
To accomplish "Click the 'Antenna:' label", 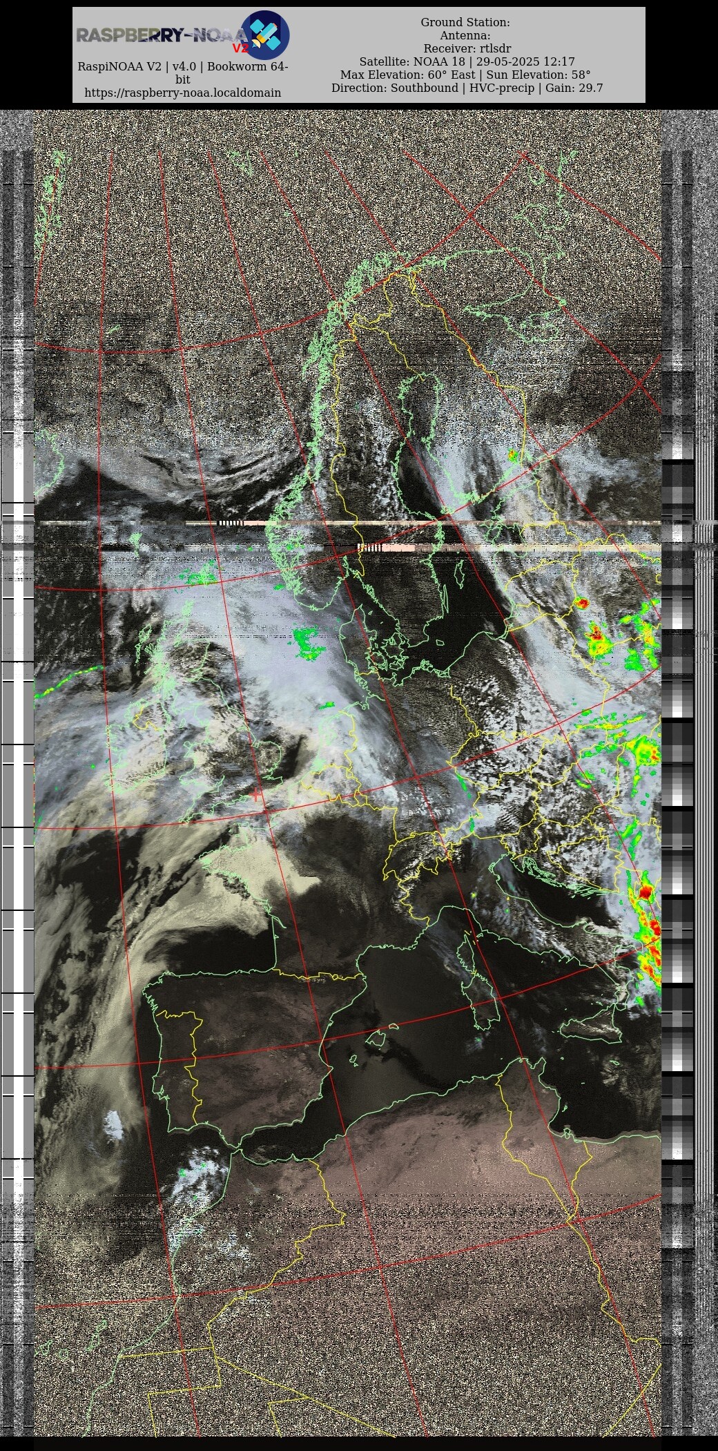I will [x=465, y=35].
